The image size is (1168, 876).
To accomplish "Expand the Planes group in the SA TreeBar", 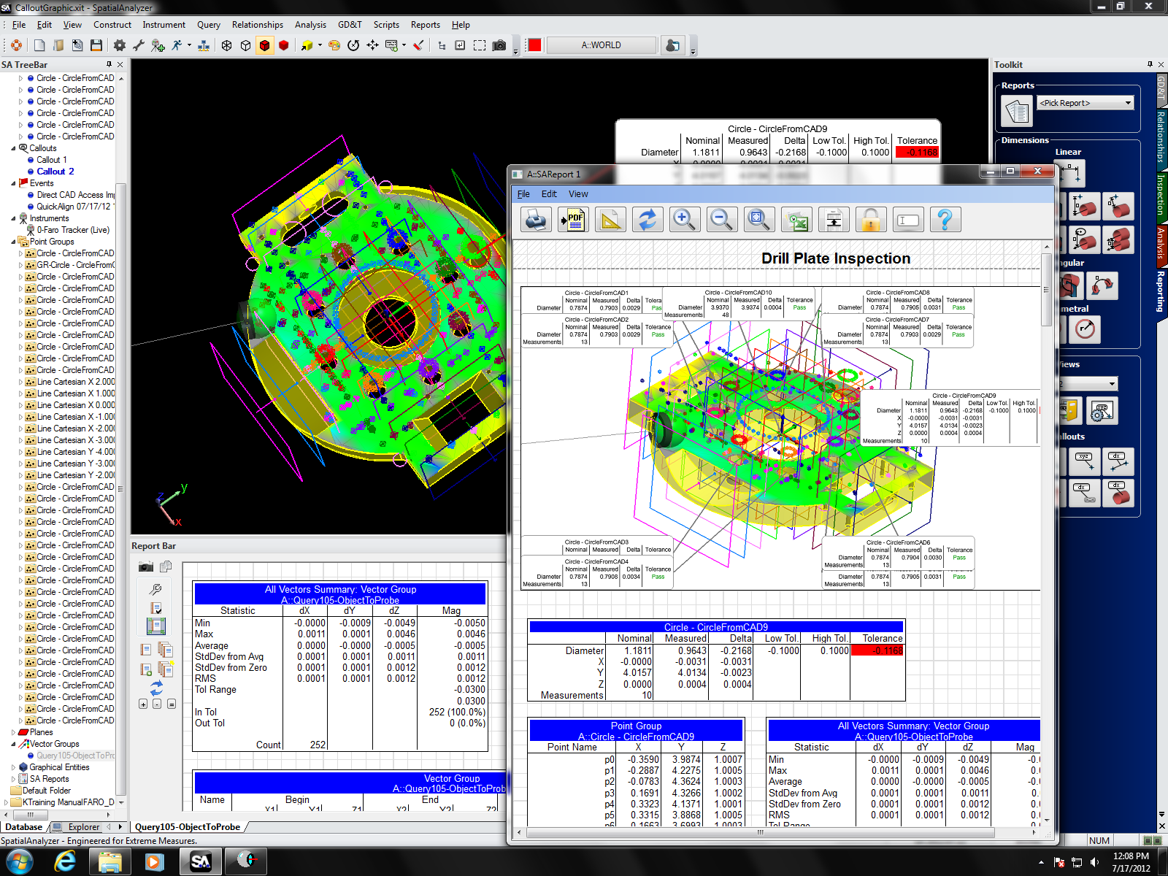I will click(12, 731).
